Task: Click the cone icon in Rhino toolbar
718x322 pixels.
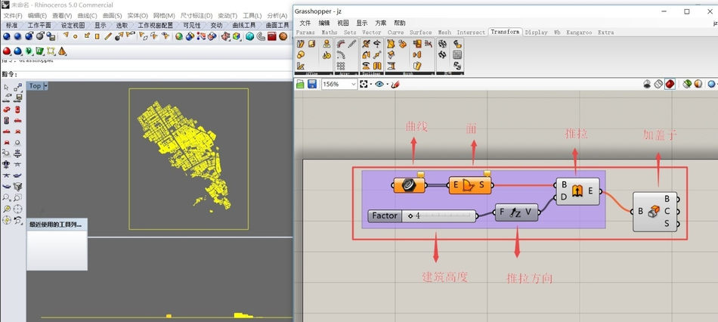Action: point(62,51)
